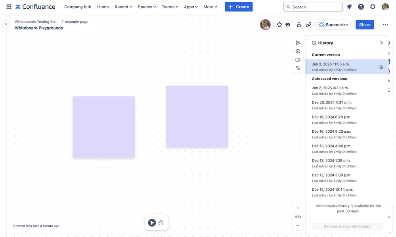The width and height of the screenshot is (396, 237).
Task: Open the notifications bell
Action: pos(349,7)
